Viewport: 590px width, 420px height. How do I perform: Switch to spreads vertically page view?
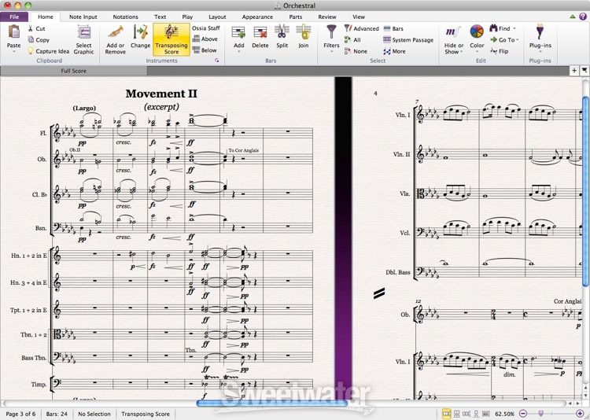[456, 414]
